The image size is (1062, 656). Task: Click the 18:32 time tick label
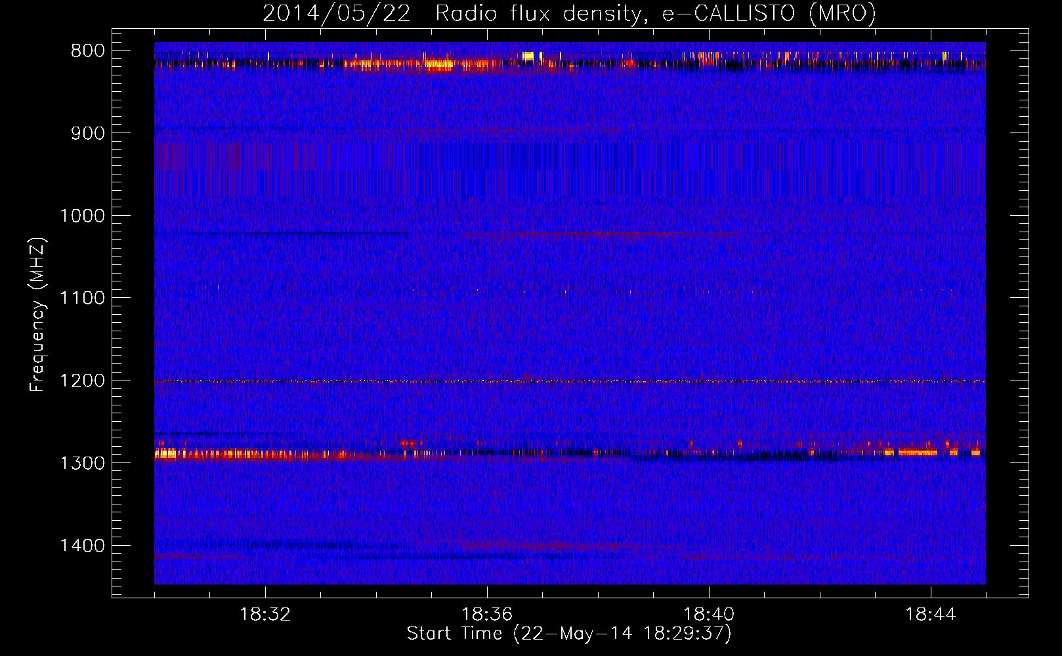click(x=265, y=615)
